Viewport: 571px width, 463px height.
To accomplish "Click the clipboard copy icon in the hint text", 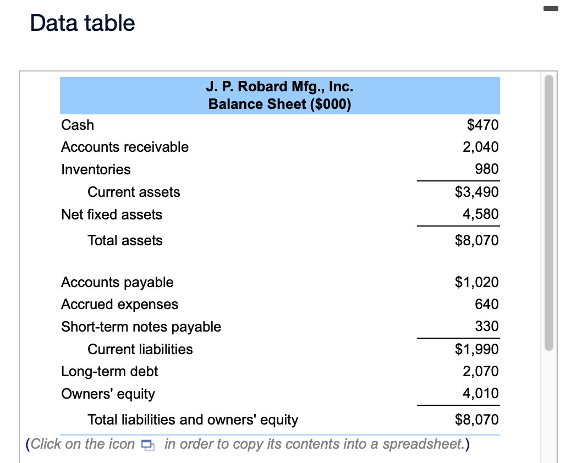I will point(147,445).
